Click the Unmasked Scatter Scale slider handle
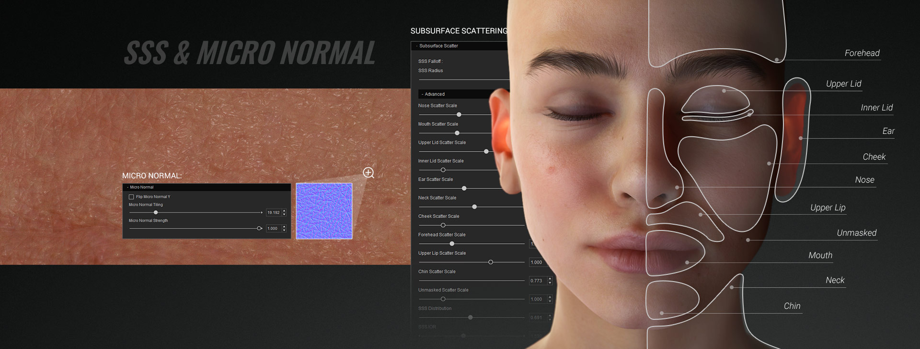 [443, 299]
